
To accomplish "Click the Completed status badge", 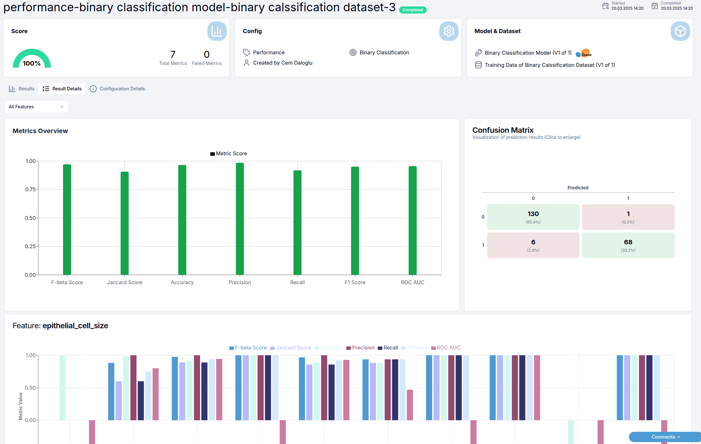I will point(413,10).
